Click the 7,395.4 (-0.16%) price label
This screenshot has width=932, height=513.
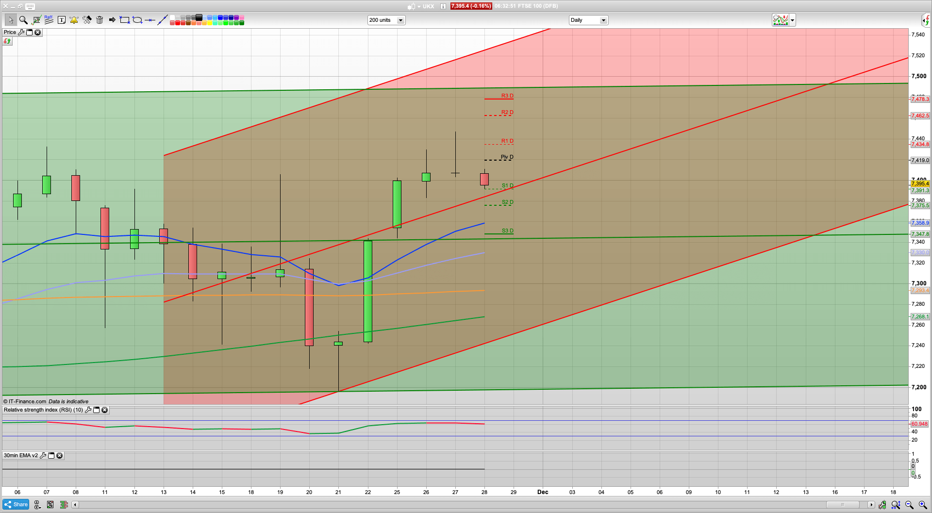pyautogui.click(x=471, y=6)
